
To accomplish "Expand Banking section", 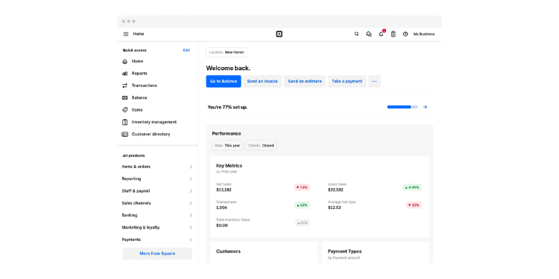I will point(157,215).
